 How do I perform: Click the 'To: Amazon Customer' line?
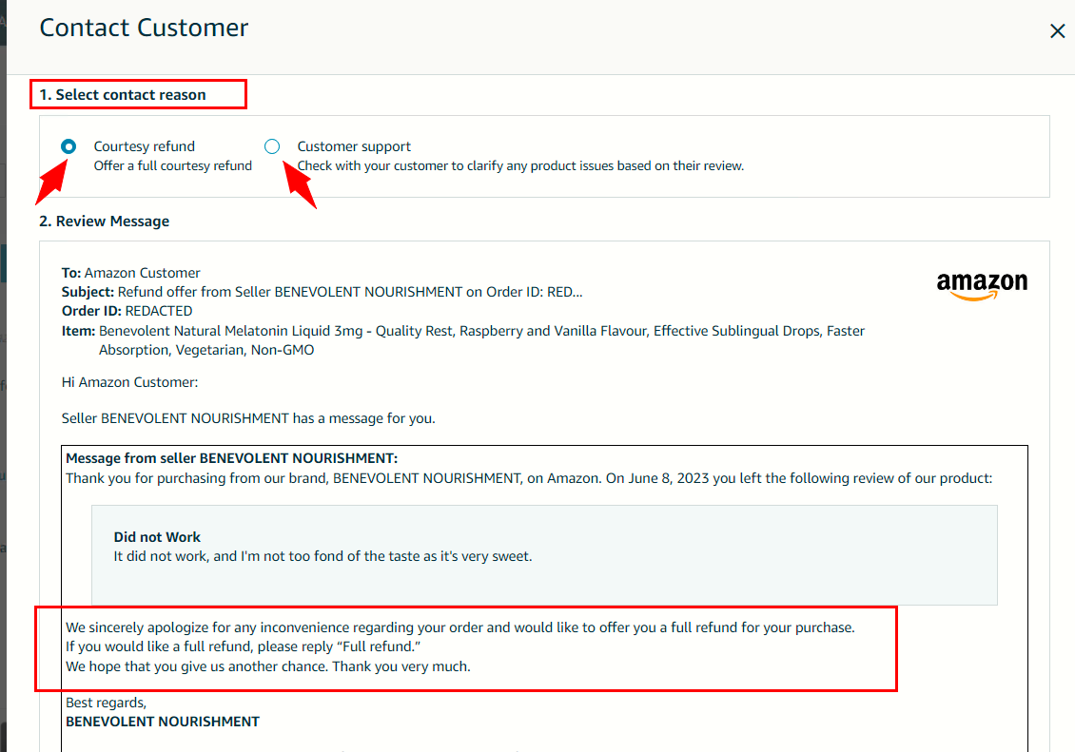pyautogui.click(x=131, y=273)
